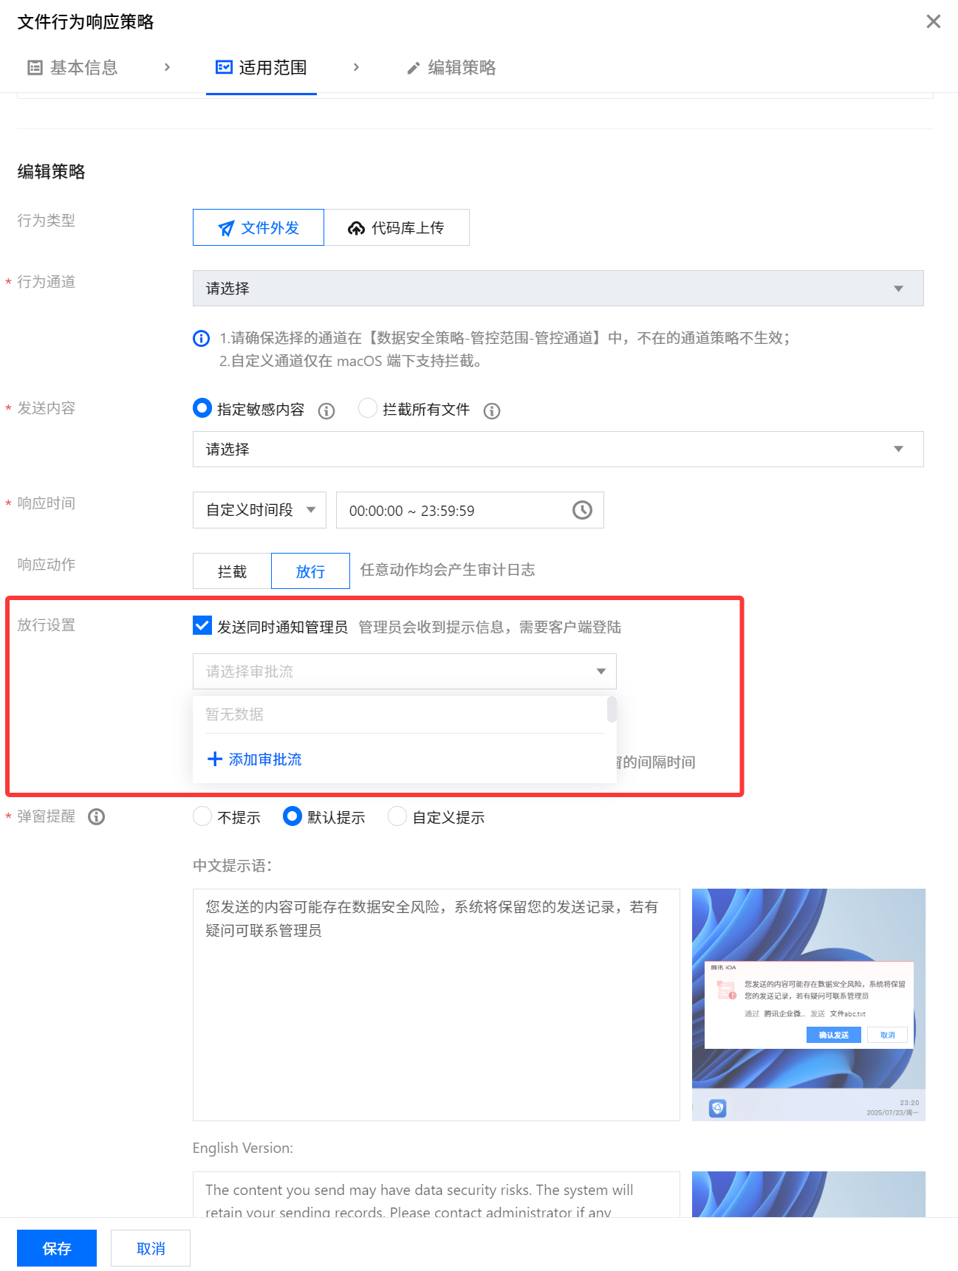Uncheck 发送同时通知管理员
Screen dimensions: 958x1271
[202, 626]
